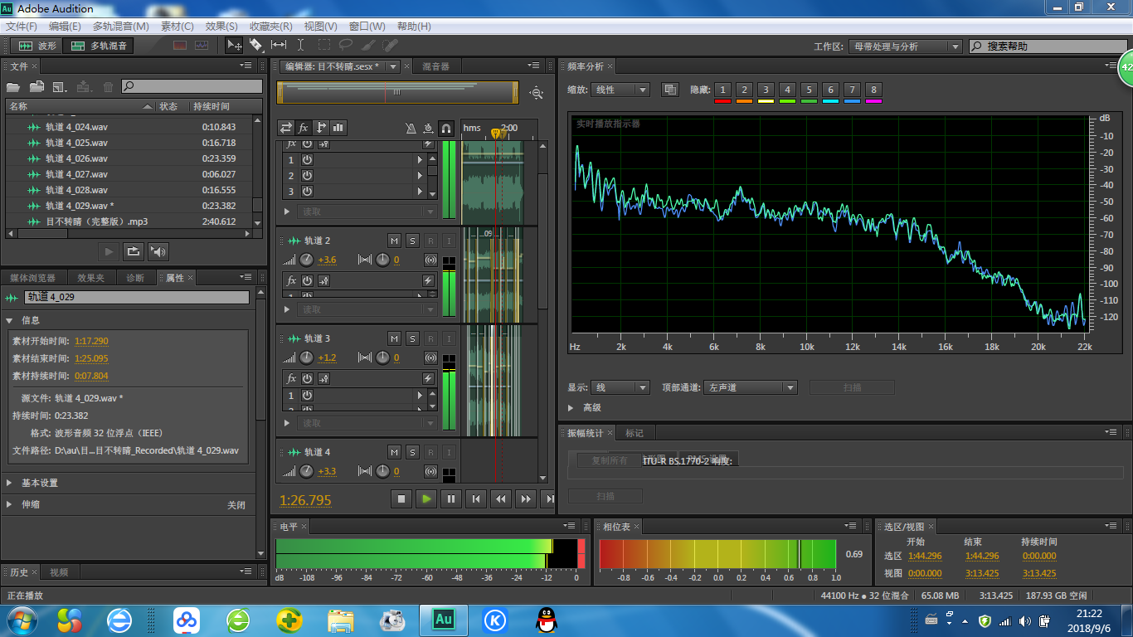Image resolution: width=1133 pixels, height=637 pixels.
Task: Show the inputs/outputs view in the editor
Action: (x=286, y=128)
